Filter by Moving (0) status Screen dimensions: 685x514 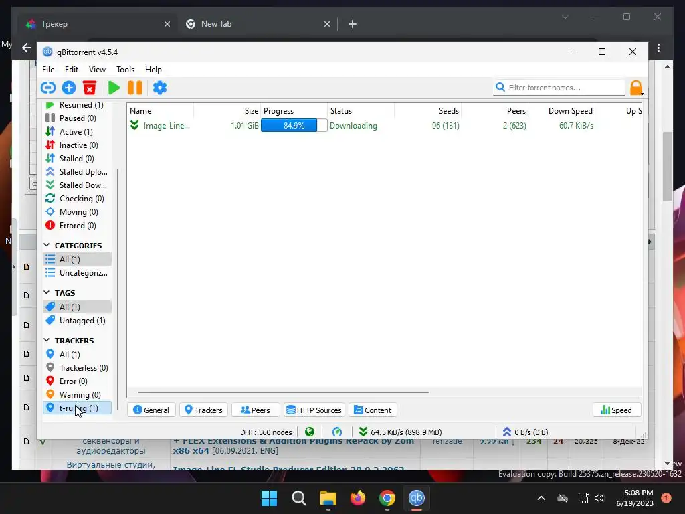click(x=78, y=212)
